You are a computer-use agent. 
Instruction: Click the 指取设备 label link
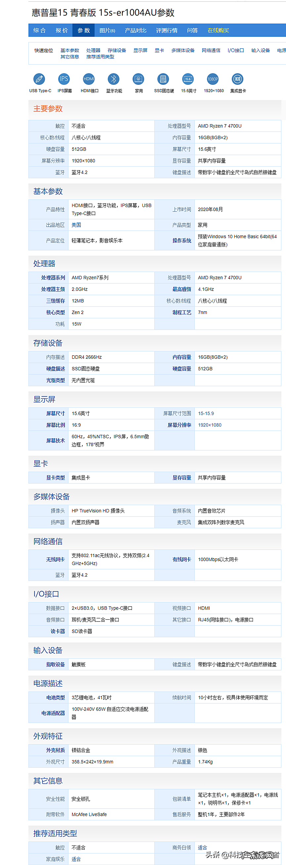(55, 665)
